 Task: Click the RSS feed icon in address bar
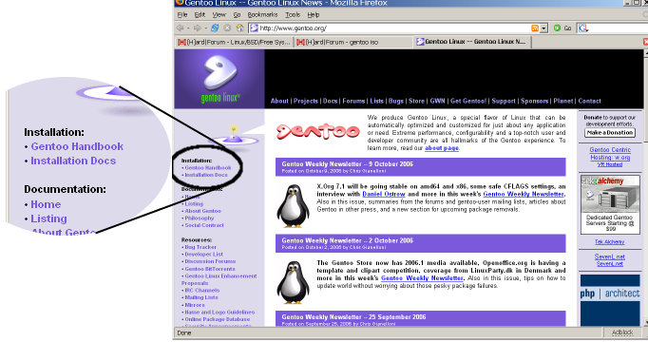coord(535,28)
